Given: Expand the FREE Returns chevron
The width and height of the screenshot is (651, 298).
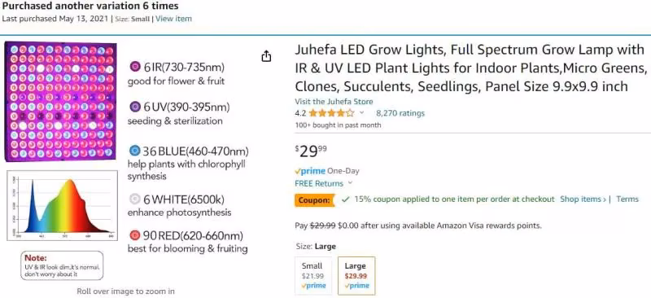Looking at the screenshot, I should coord(350,183).
